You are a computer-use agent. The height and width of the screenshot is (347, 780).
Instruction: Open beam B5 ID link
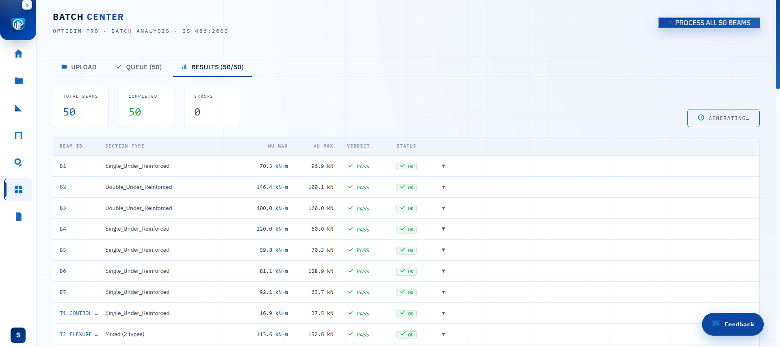coord(63,250)
